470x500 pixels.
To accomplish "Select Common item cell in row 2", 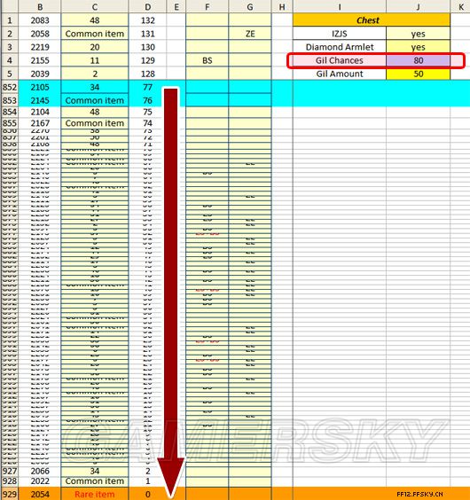I will (95, 34).
